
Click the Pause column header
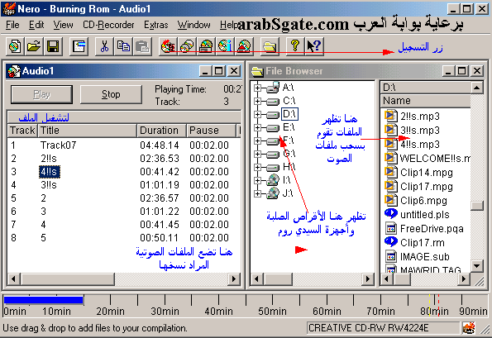(x=211, y=131)
